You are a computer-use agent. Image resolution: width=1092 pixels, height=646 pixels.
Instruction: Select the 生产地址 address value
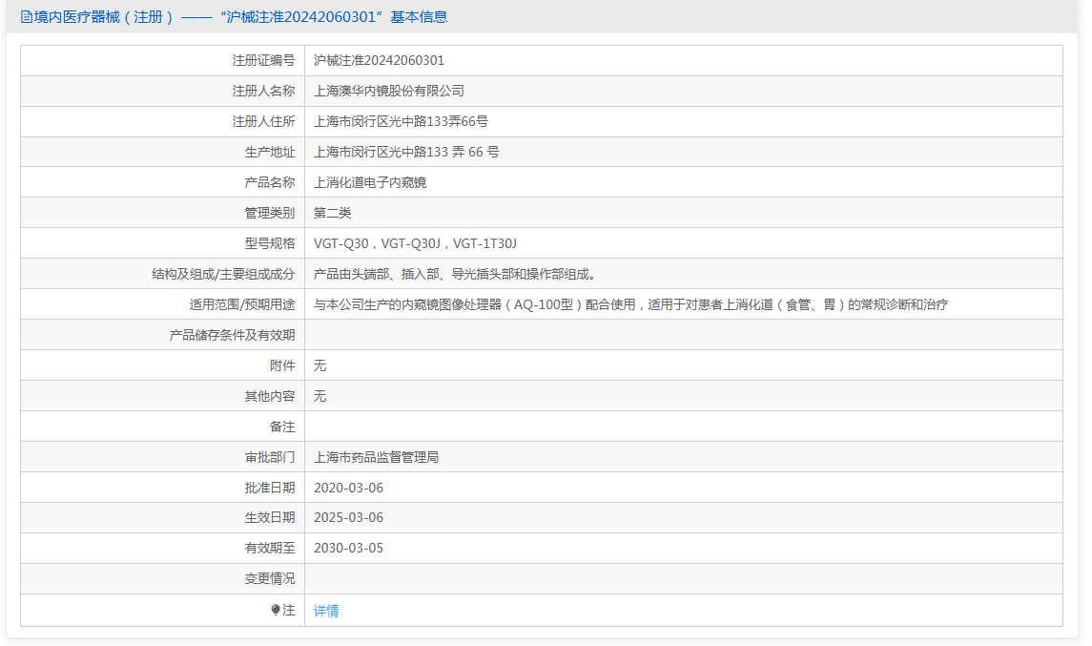point(406,152)
